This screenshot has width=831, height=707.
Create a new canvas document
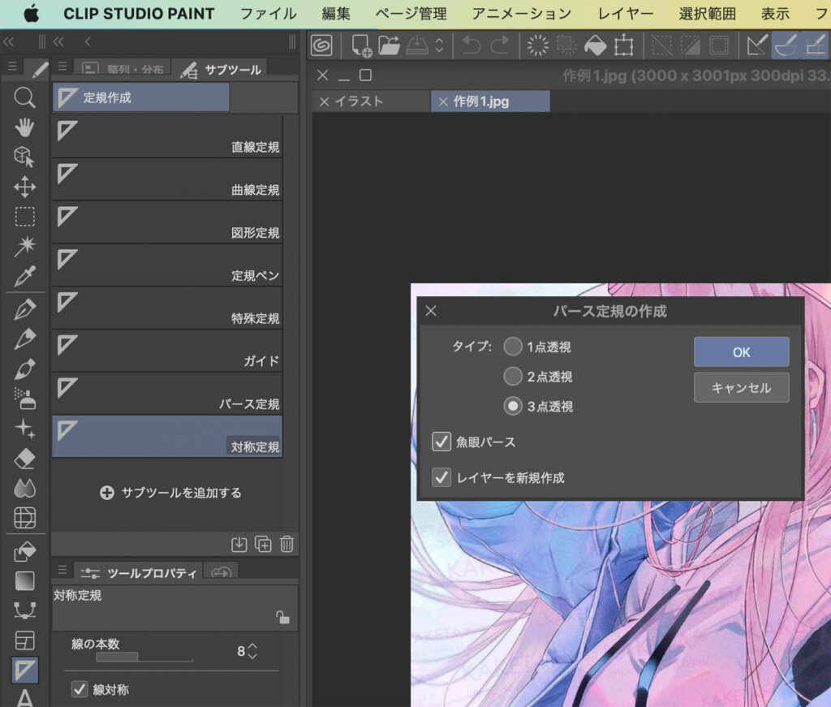pyautogui.click(x=361, y=45)
